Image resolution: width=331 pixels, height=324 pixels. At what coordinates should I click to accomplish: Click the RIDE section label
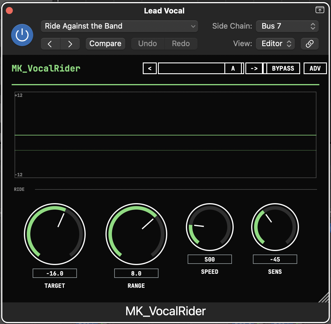coord(19,189)
